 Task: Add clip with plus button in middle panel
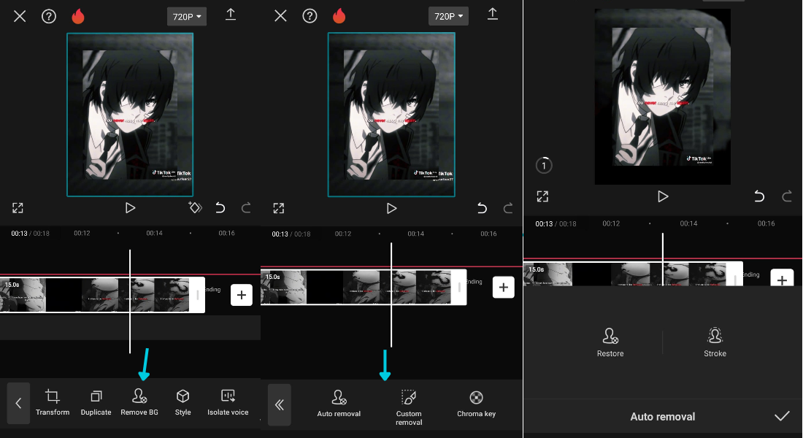pos(504,288)
